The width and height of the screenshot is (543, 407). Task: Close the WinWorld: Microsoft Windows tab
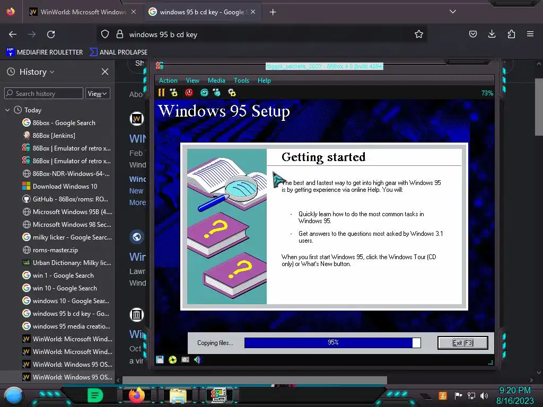click(134, 12)
